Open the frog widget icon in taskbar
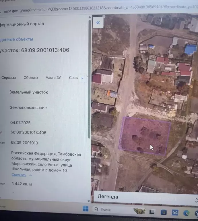This screenshot has height=221, width=198. [139, 211]
